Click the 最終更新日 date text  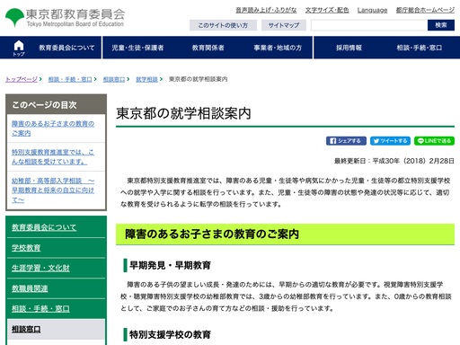tap(394, 161)
